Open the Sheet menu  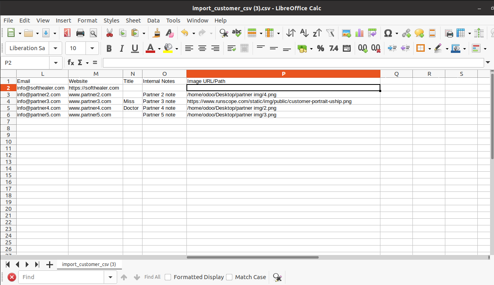click(133, 21)
